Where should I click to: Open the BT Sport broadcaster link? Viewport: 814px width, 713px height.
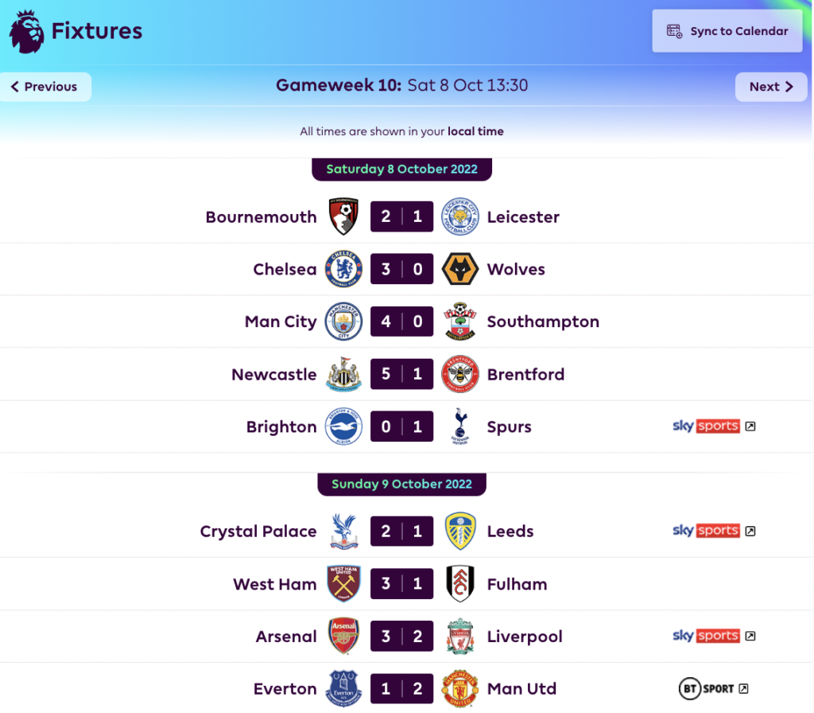pos(713,688)
